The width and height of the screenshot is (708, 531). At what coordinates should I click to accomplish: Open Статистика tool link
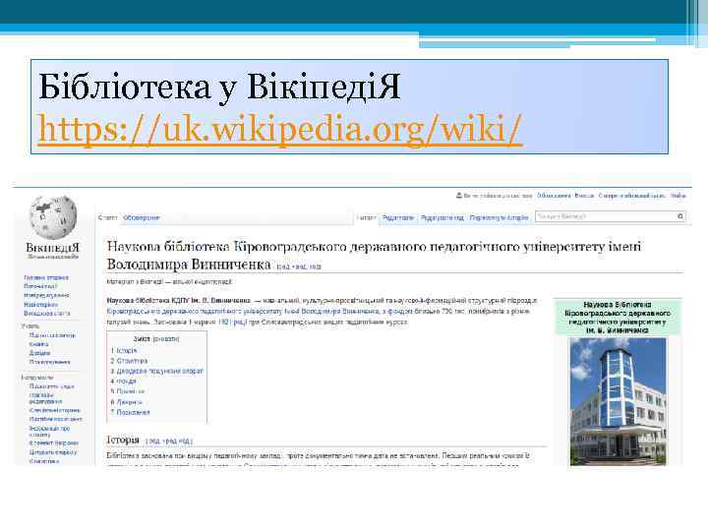44,461
